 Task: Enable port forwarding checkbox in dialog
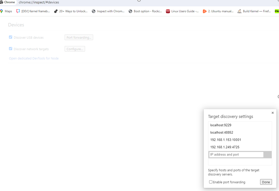click(x=211, y=182)
